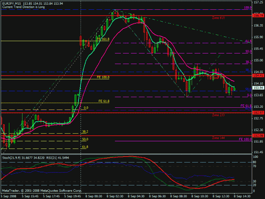Click 80 on the indicator scale
Viewport: 265px width, 199px height.
coord(255,162)
